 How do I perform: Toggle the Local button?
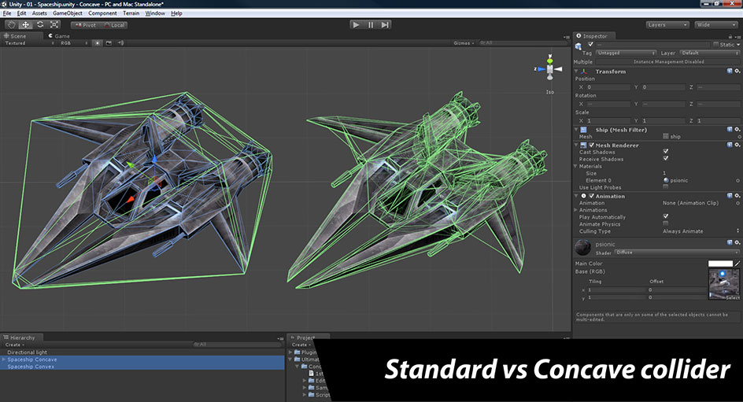pos(113,25)
